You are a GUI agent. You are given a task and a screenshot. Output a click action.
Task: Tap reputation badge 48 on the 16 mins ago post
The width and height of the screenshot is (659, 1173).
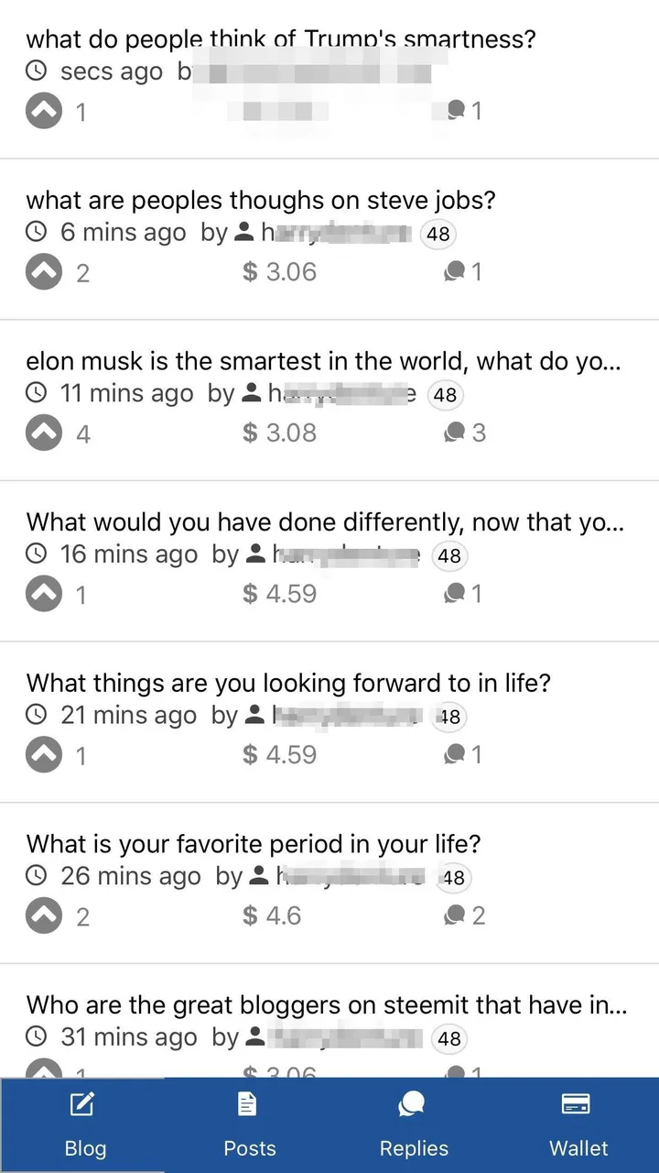pos(448,556)
